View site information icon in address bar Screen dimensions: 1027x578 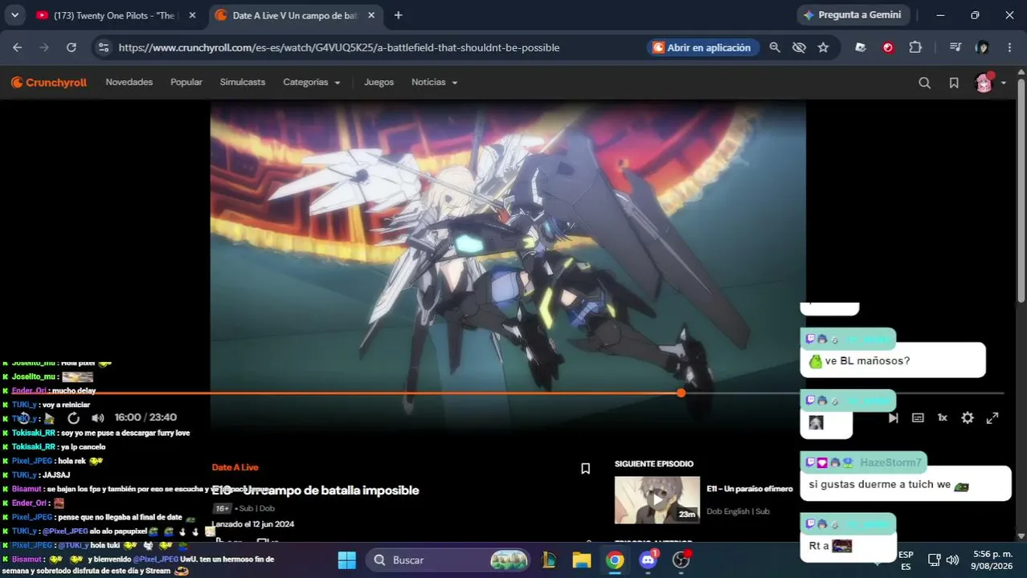(x=103, y=47)
